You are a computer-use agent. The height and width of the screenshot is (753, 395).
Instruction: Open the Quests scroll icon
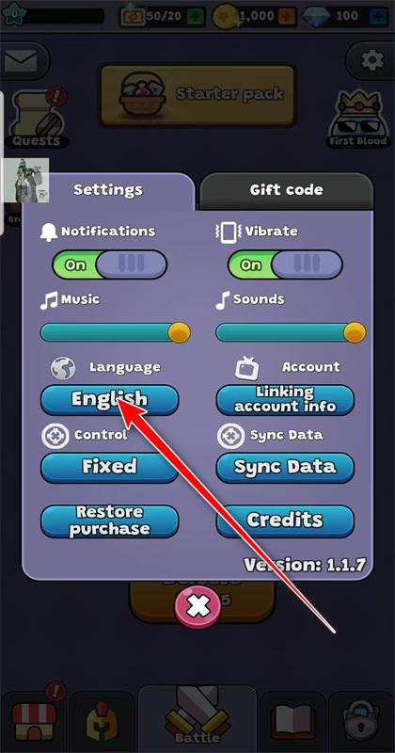[x=36, y=118]
